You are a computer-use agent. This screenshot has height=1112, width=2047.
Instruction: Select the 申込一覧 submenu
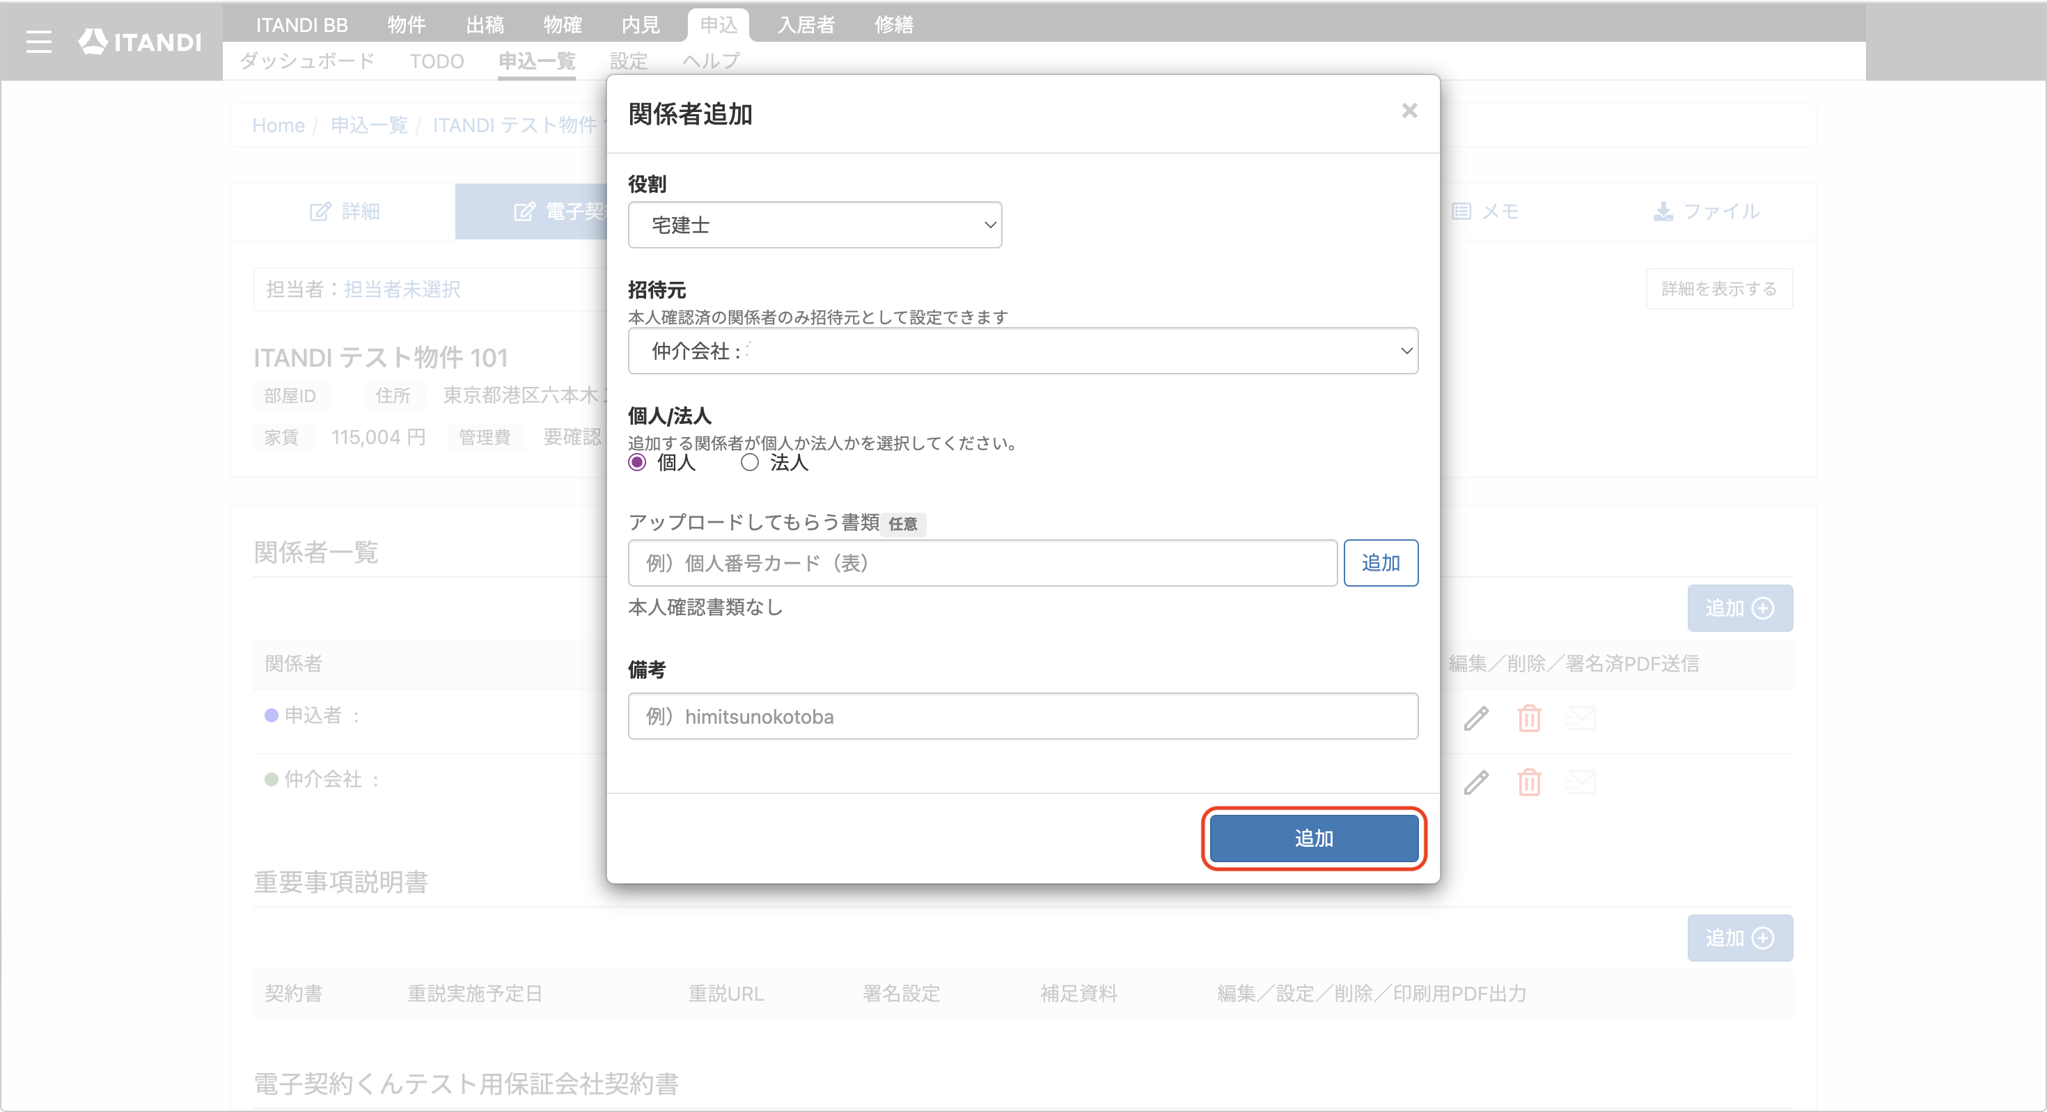(x=536, y=61)
